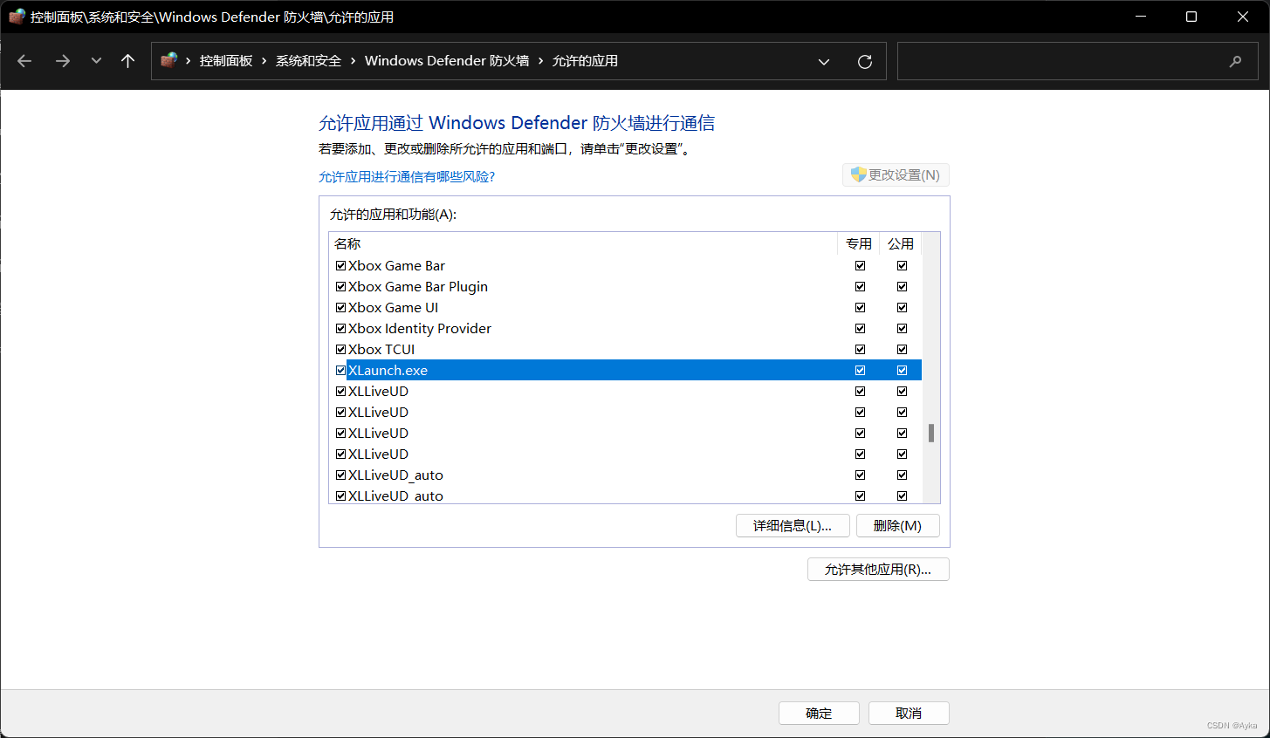The image size is (1270, 738).
Task: Toggle the Xbox Identity Provider name checkbox
Action: pyautogui.click(x=341, y=328)
